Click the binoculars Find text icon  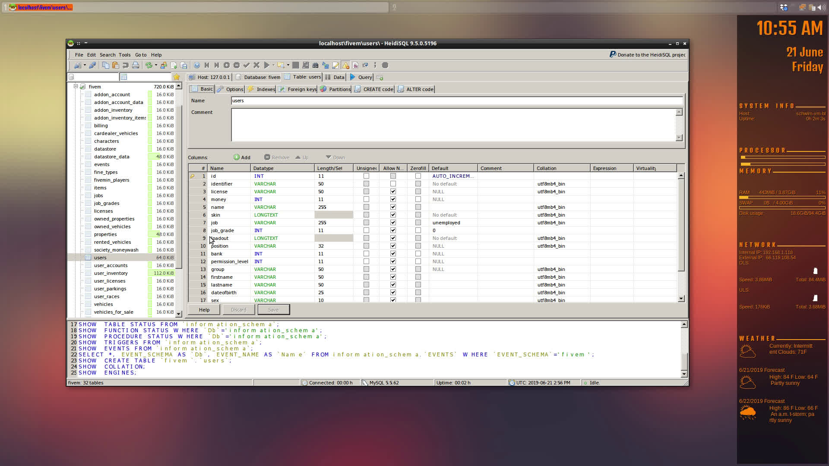coord(316,66)
